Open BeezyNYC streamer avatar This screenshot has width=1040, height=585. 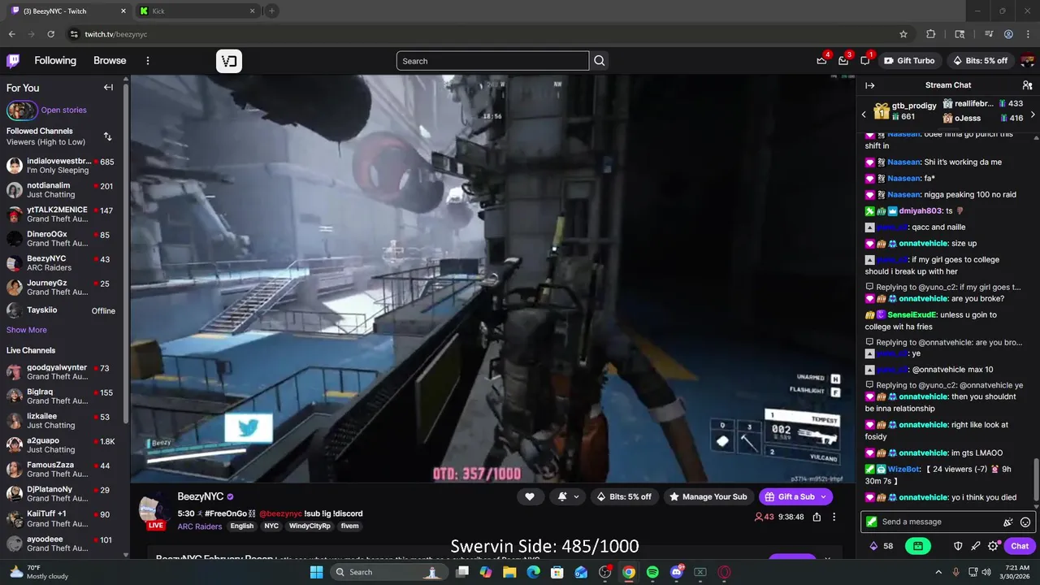point(154,510)
